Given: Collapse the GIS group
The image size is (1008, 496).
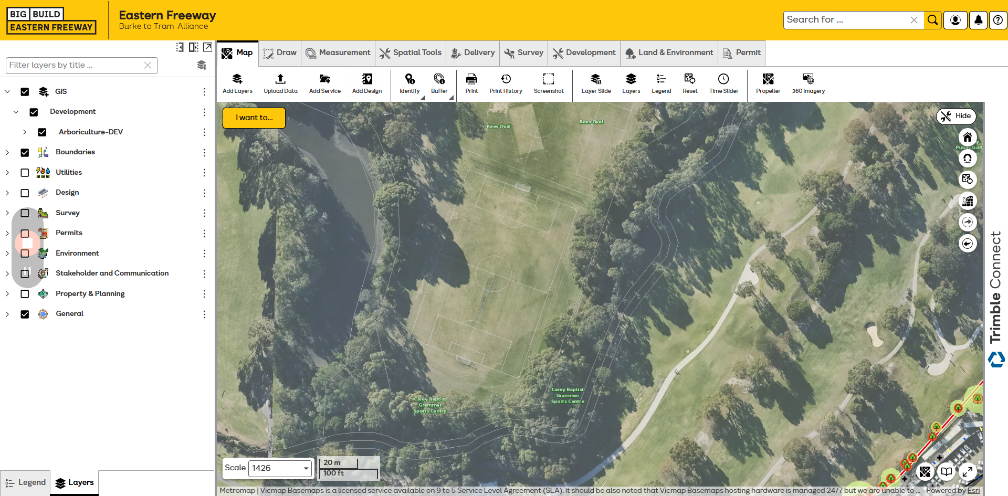Looking at the screenshot, I should (7, 92).
